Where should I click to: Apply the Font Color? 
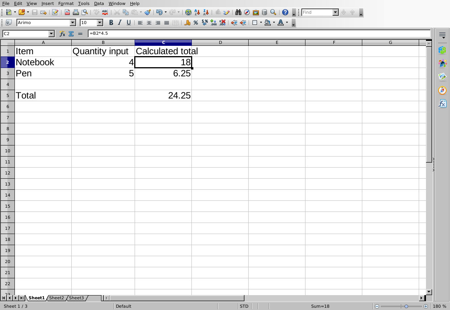281,23
